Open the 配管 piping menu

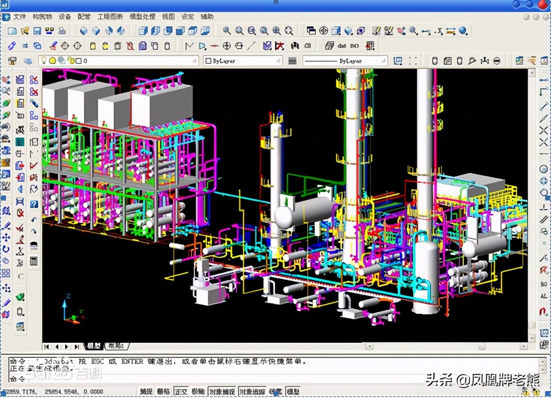coord(84,16)
